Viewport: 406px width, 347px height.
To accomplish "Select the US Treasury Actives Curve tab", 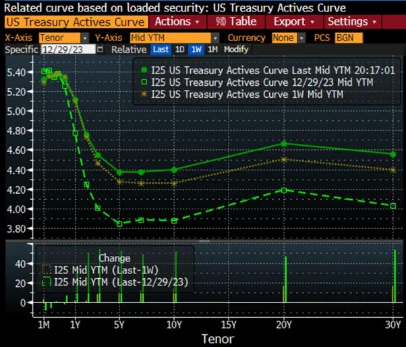I will point(76,22).
